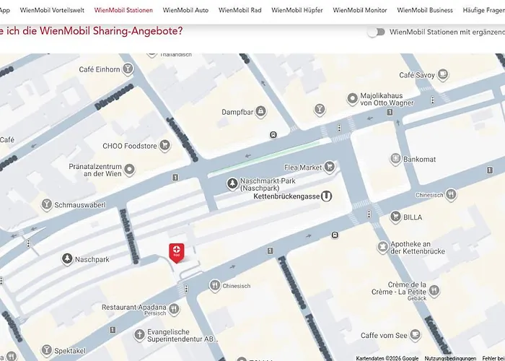Open WienMobil Monitor navigation item

click(x=360, y=10)
